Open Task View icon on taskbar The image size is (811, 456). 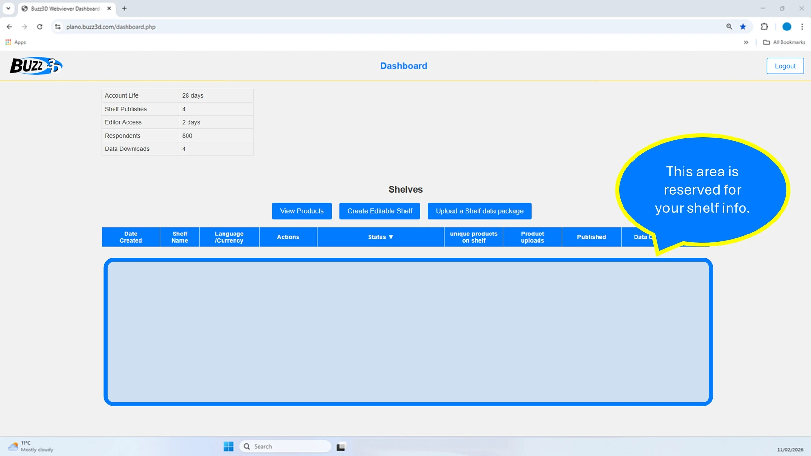[341, 447]
